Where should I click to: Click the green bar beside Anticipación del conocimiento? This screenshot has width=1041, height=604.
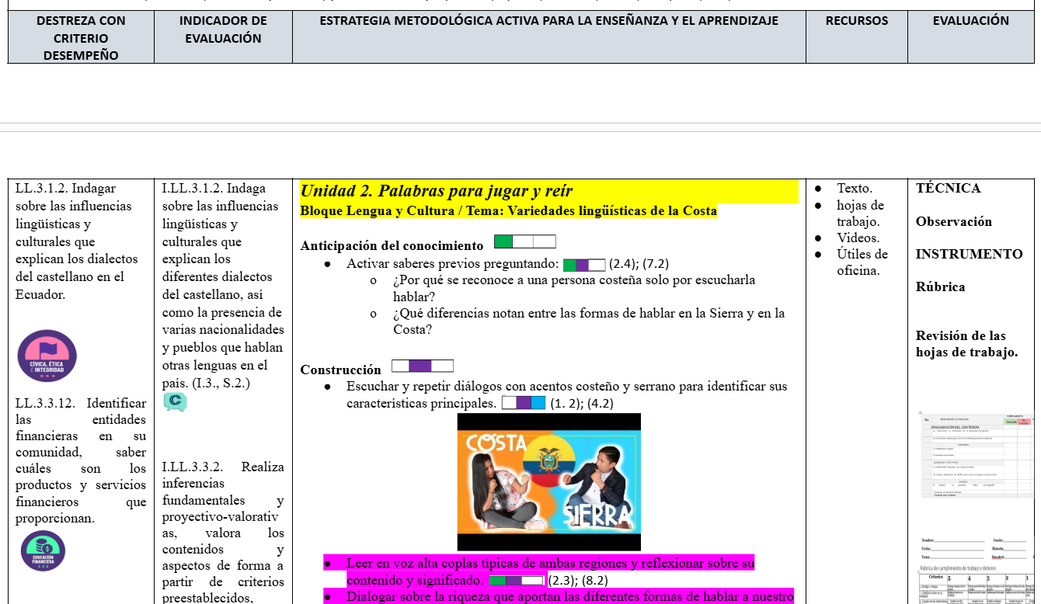525,241
